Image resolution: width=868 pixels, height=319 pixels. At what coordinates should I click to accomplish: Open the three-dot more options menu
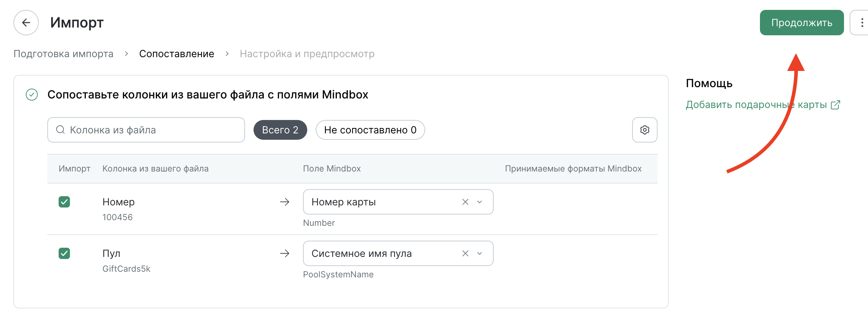click(x=862, y=23)
